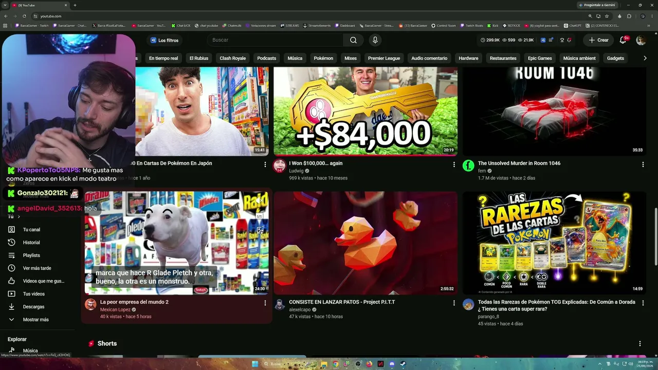Open Descargas in the sidebar

(x=37, y=307)
